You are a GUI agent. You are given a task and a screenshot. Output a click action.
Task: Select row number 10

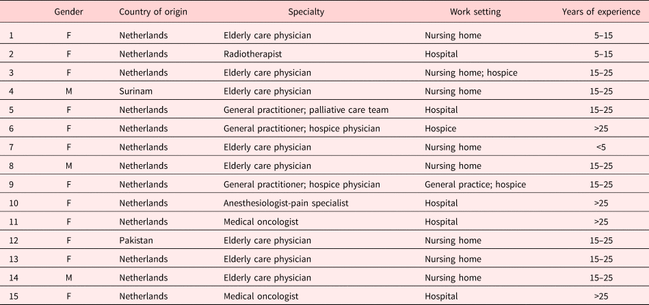point(12,202)
